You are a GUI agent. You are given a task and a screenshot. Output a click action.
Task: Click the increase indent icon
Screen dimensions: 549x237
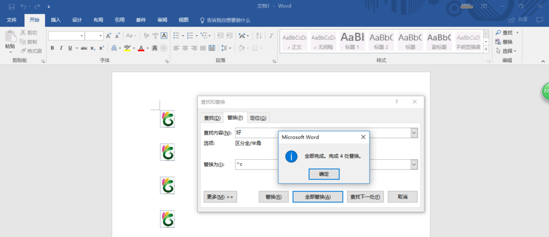229,36
